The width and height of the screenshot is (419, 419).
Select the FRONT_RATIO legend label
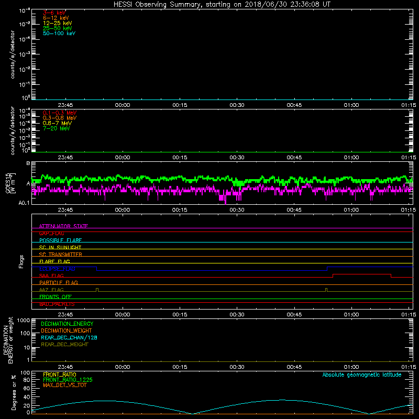tap(59, 374)
